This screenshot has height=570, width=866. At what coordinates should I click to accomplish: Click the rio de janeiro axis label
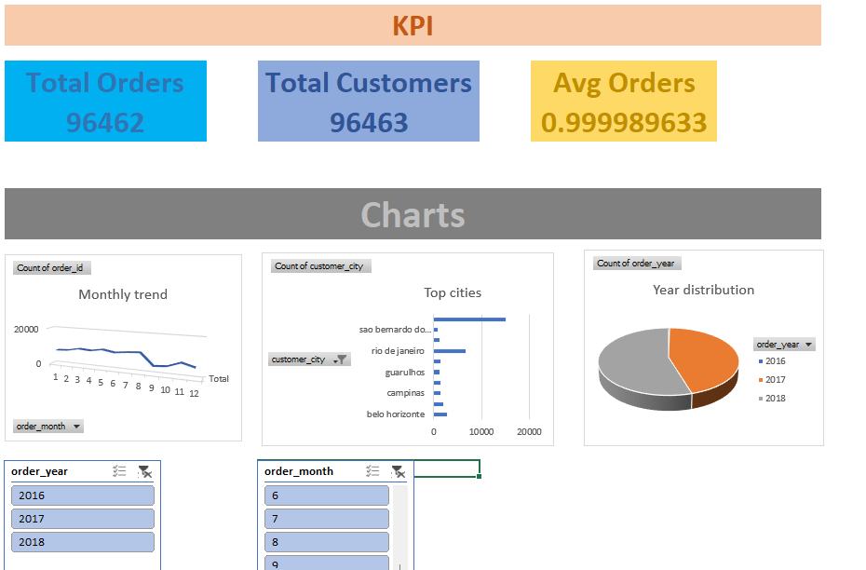tap(398, 351)
